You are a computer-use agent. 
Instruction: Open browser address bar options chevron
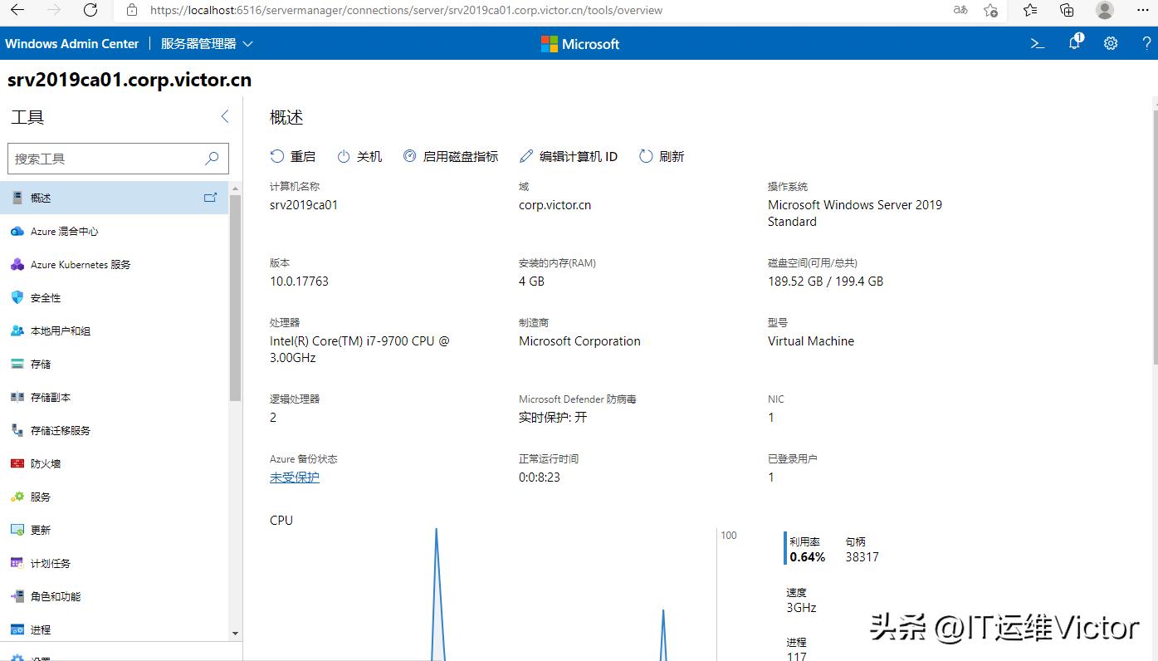coord(959,11)
